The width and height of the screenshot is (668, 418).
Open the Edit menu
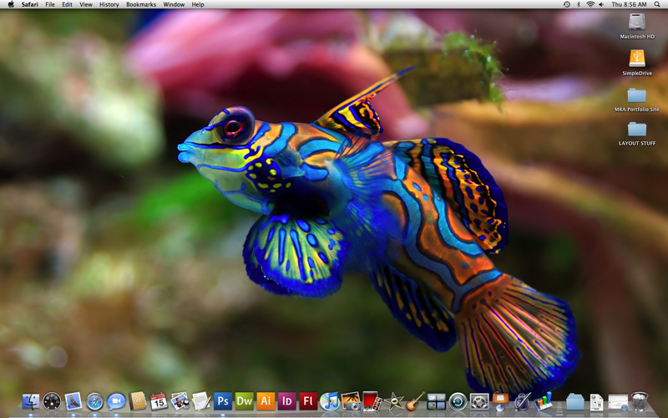[x=67, y=4]
